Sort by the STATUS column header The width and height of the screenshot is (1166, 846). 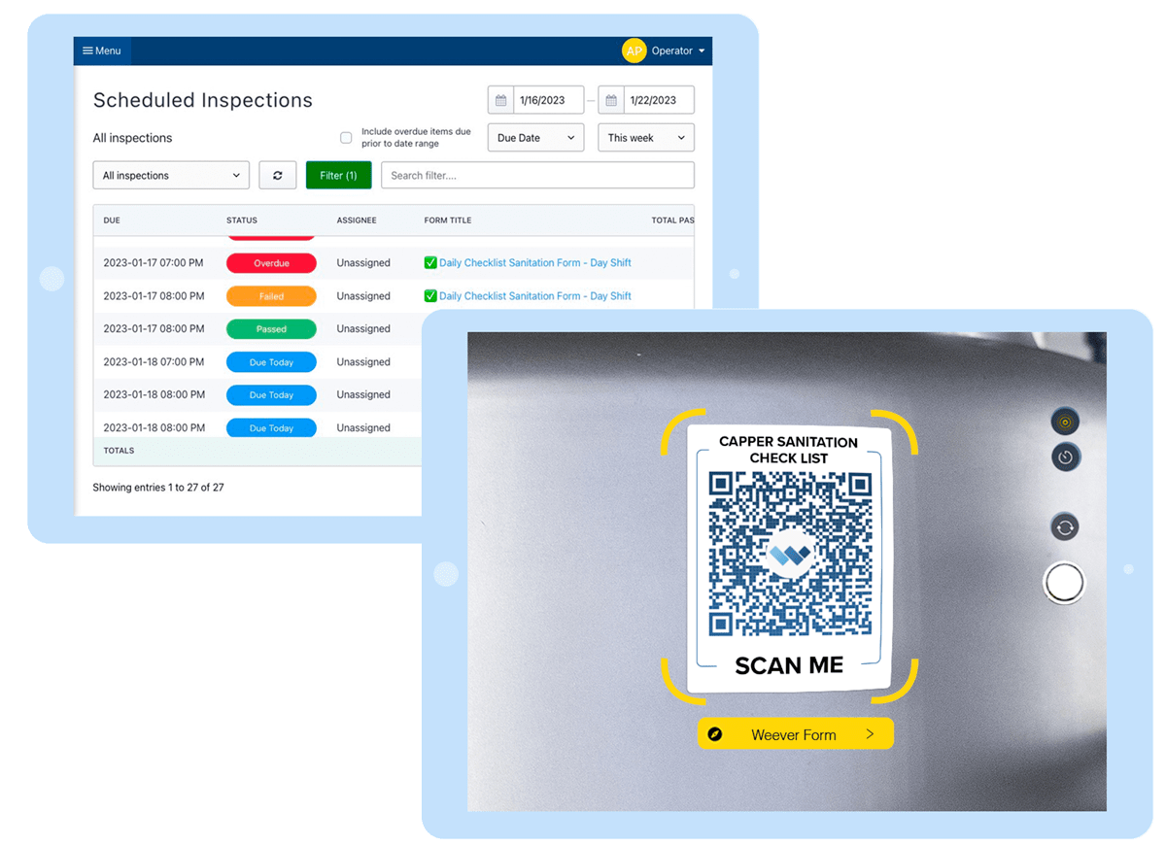pyautogui.click(x=242, y=220)
